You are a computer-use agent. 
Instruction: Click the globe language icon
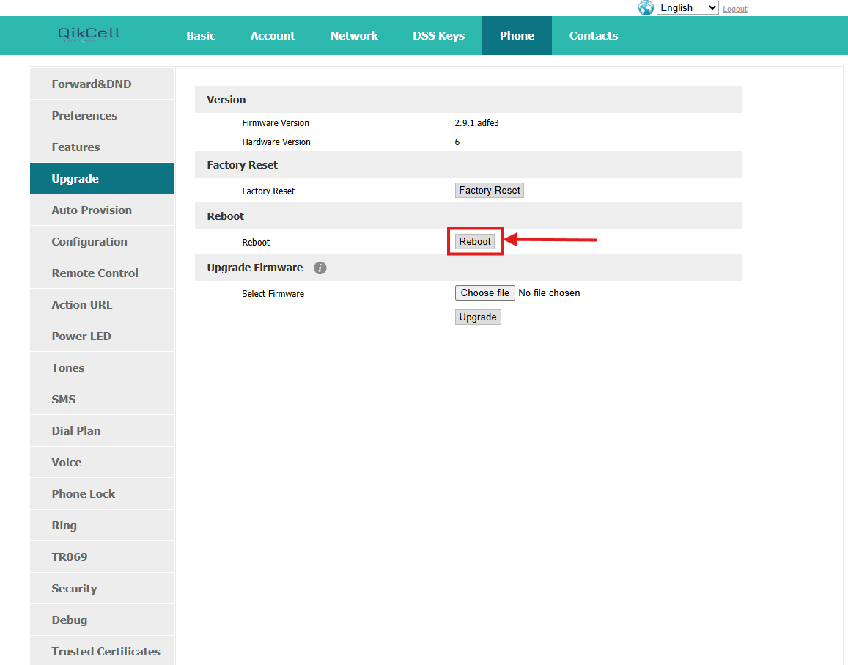point(646,8)
